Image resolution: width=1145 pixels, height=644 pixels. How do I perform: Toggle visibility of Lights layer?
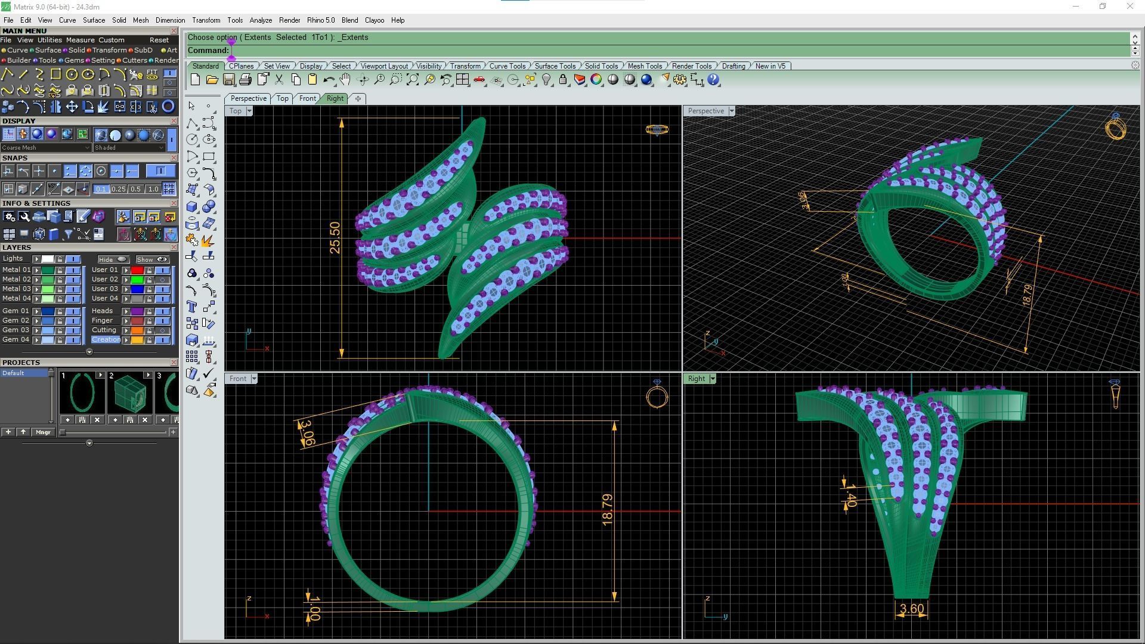73,259
